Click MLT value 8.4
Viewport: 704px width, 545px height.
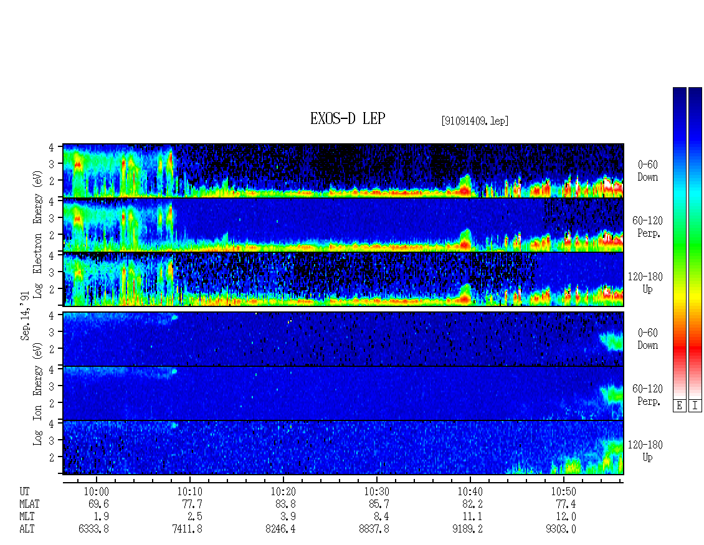click(381, 517)
